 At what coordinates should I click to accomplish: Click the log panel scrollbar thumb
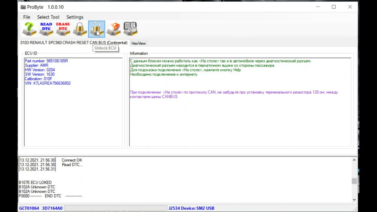point(354,181)
